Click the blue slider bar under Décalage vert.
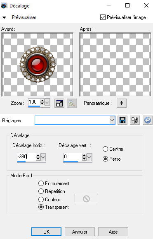This screenshot has height=239, width=153. [71, 162]
